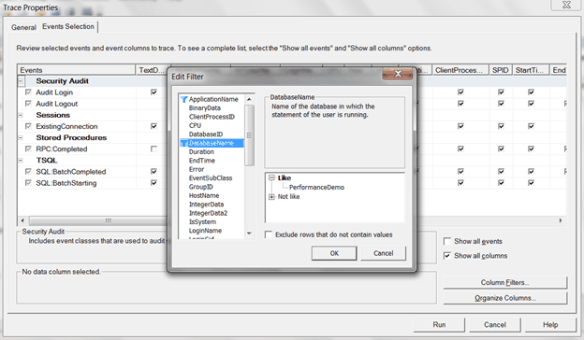
Task: Uncheck SPID for Audit Logout row
Action: coord(501,104)
